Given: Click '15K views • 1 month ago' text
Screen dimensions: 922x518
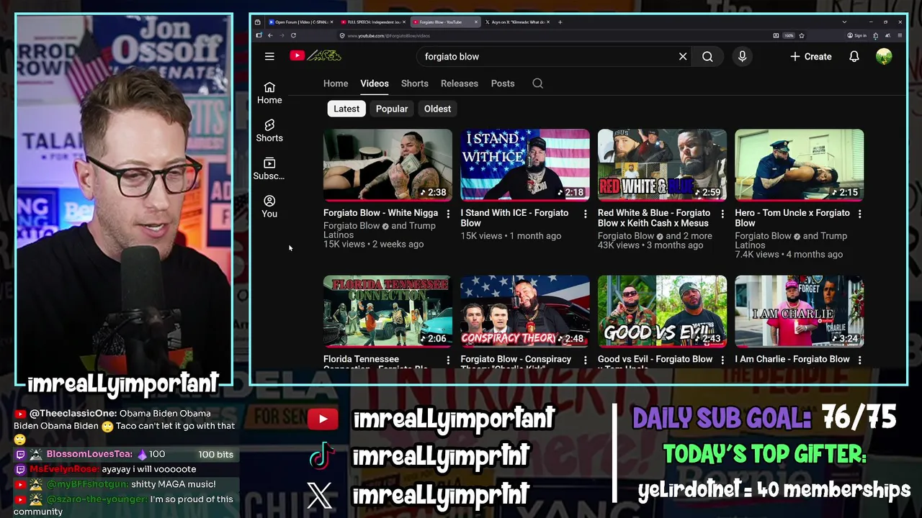Looking at the screenshot, I should (511, 236).
